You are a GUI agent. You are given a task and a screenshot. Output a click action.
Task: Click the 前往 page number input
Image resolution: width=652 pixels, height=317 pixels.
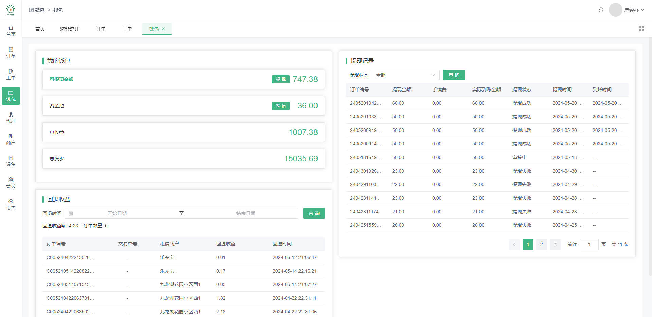coord(589,244)
